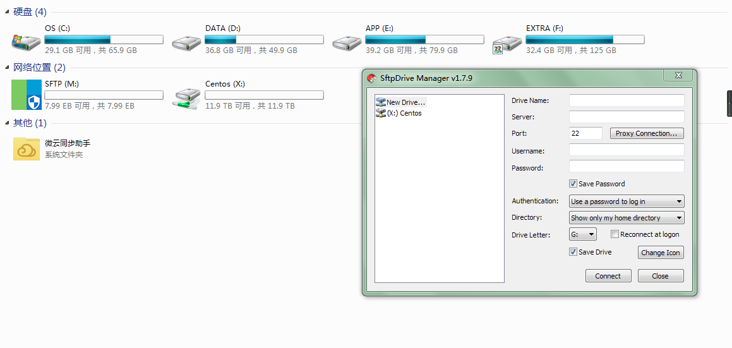This screenshot has width=732, height=348.
Task: Click the OS (C:) capacity usage bar
Action: pos(104,40)
